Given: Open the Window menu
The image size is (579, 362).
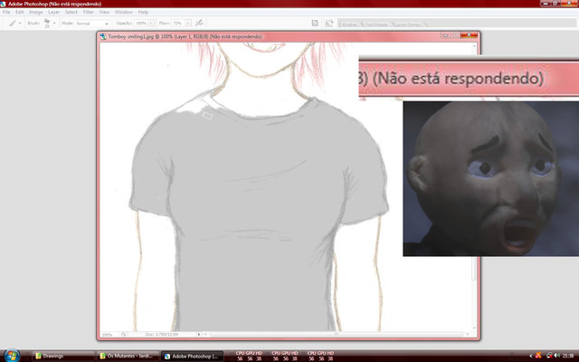Looking at the screenshot, I should (x=123, y=12).
